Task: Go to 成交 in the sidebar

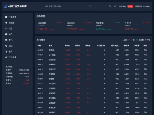Action: pos(17,46)
